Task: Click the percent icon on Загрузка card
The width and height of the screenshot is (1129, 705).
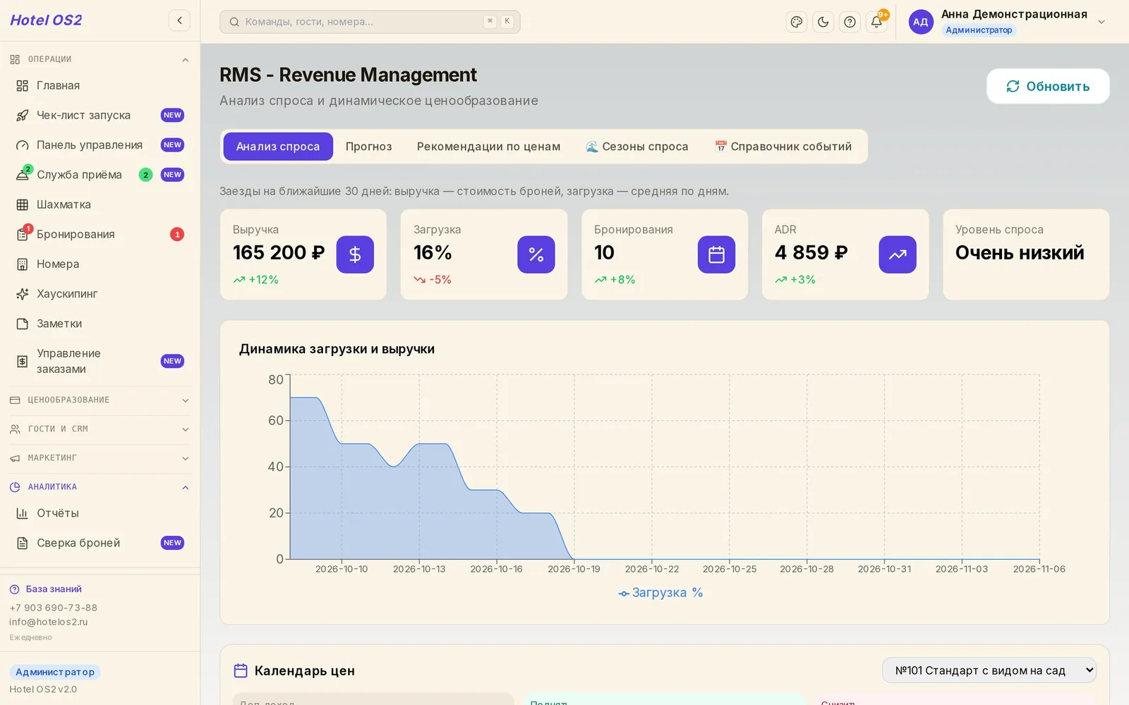Action: [x=536, y=255]
